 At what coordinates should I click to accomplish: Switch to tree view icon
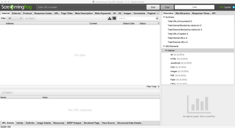click(x=110, y=19)
